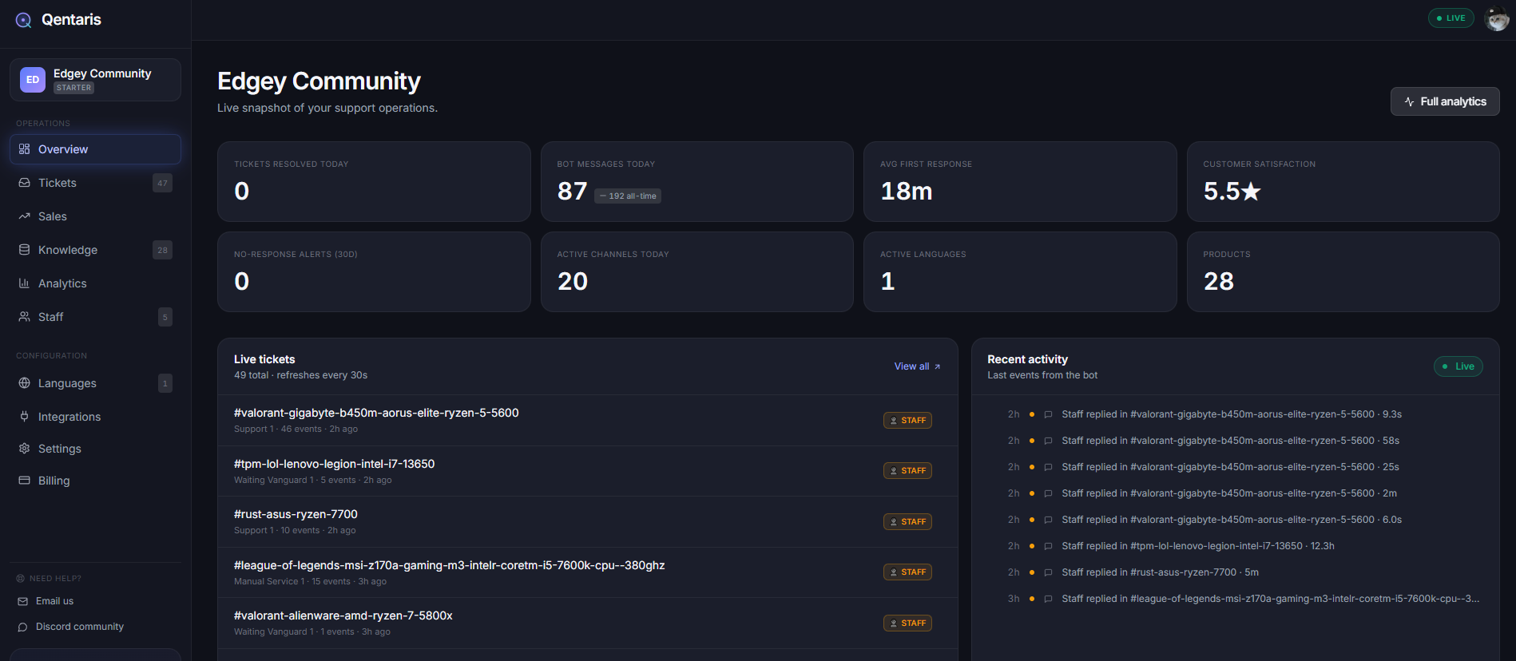Click the user profile avatar
The width and height of the screenshot is (1516, 661).
1496,18
